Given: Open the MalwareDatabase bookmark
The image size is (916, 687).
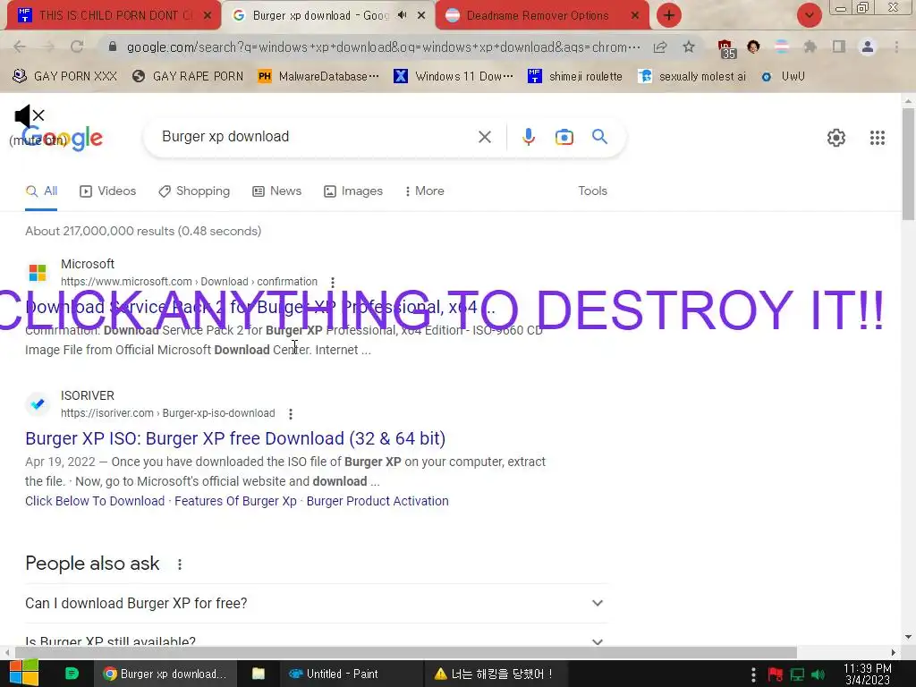Looking at the screenshot, I should coord(318,77).
